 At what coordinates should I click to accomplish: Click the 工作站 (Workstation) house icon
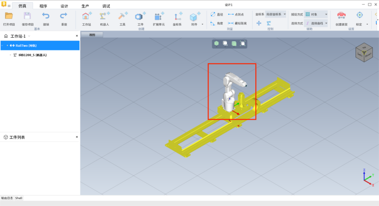(x=87, y=16)
